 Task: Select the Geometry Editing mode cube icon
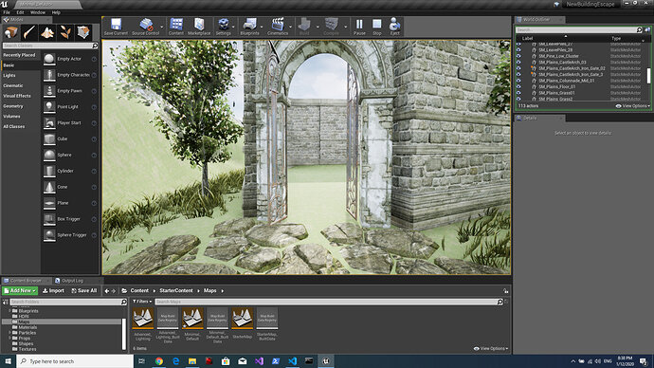point(83,32)
